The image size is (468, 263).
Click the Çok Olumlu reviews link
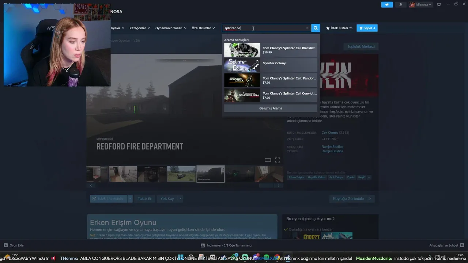(330, 133)
